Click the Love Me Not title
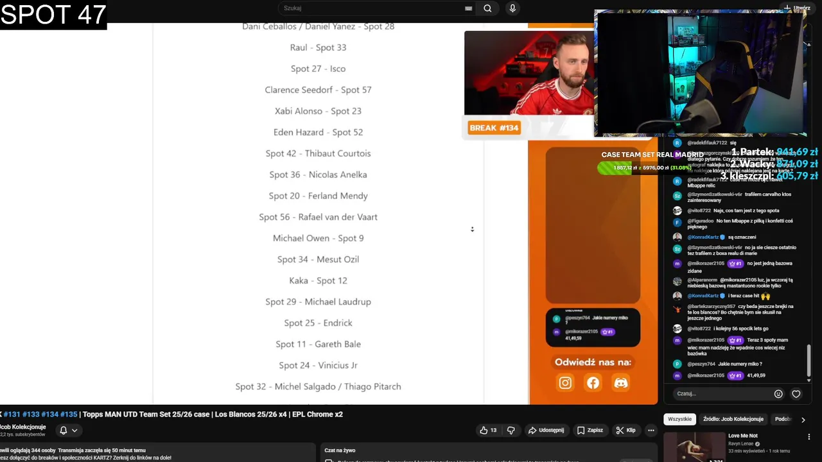 coord(743,436)
